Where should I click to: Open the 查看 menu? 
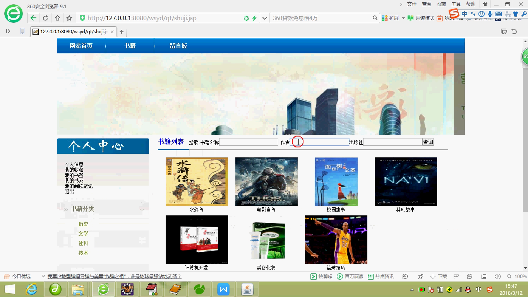(427, 4)
